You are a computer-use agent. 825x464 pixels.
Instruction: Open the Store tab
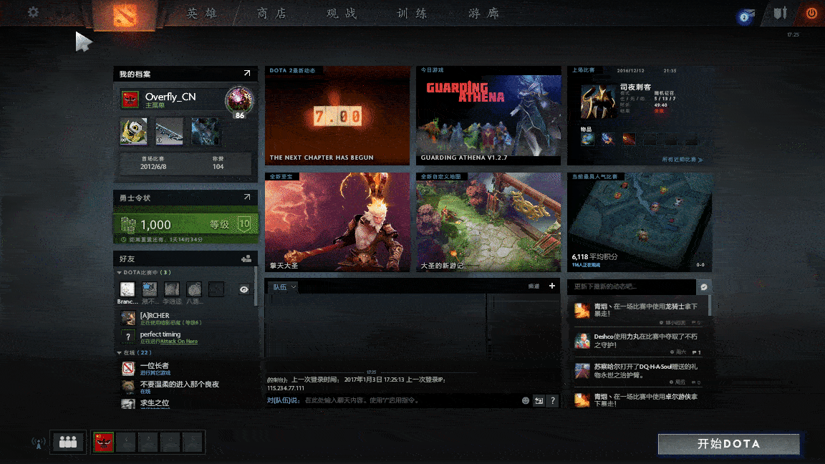pos(271,13)
